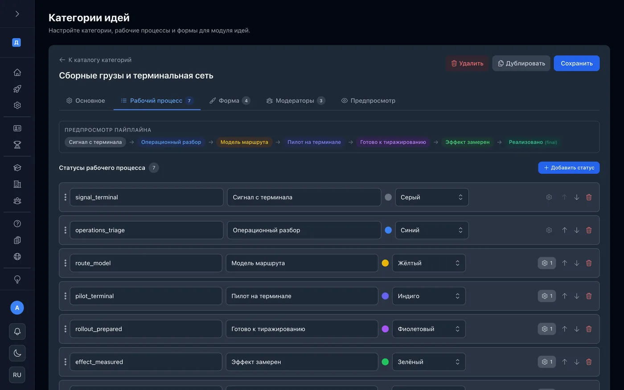Open settings gear for operations_triage row

coord(549,230)
